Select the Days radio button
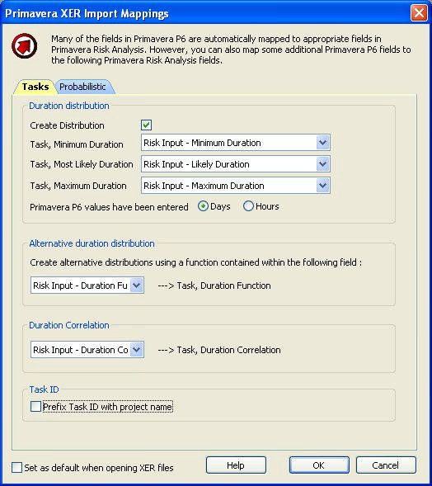This screenshot has height=486, width=432. (203, 206)
